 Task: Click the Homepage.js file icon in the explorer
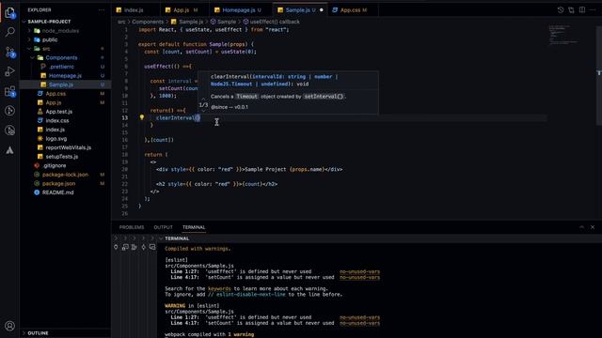pyautogui.click(x=43, y=75)
